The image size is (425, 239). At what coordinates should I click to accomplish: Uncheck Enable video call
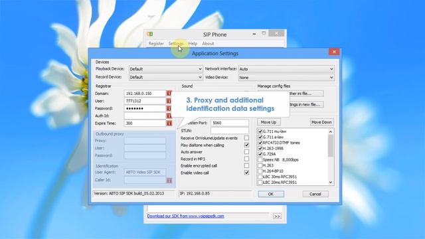[x=246, y=173]
